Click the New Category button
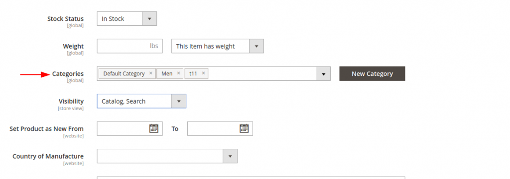 (x=372, y=74)
